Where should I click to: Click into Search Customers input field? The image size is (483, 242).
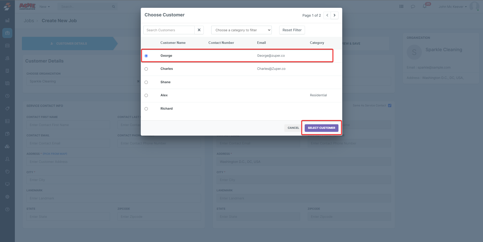pyautogui.click(x=169, y=30)
